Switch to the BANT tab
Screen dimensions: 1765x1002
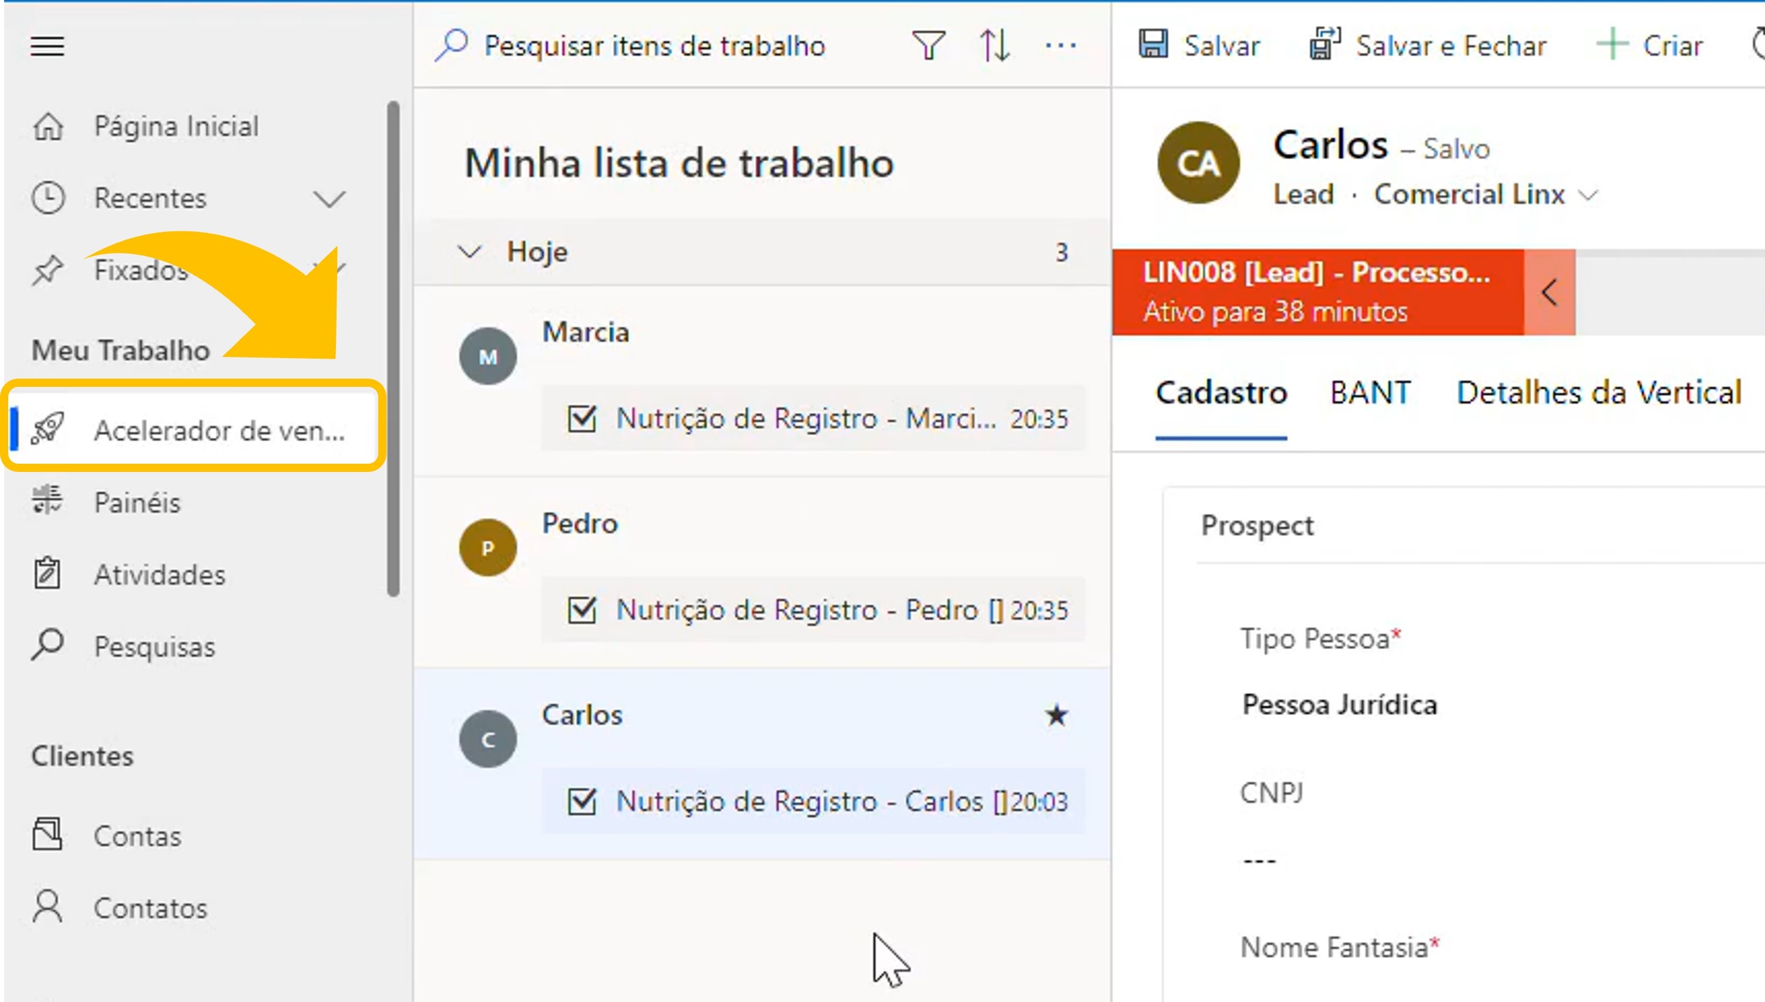1370,393
